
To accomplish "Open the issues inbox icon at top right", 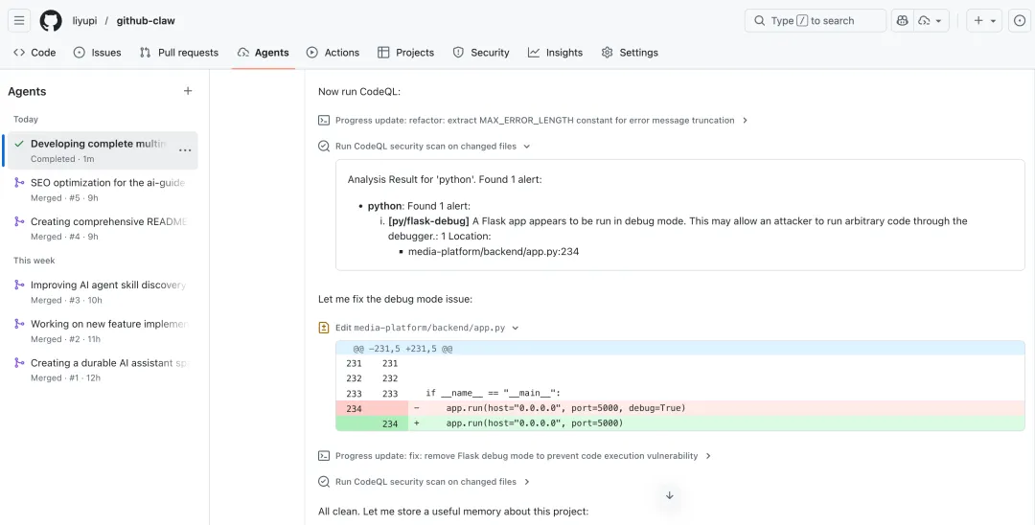I will tap(1020, 20).
